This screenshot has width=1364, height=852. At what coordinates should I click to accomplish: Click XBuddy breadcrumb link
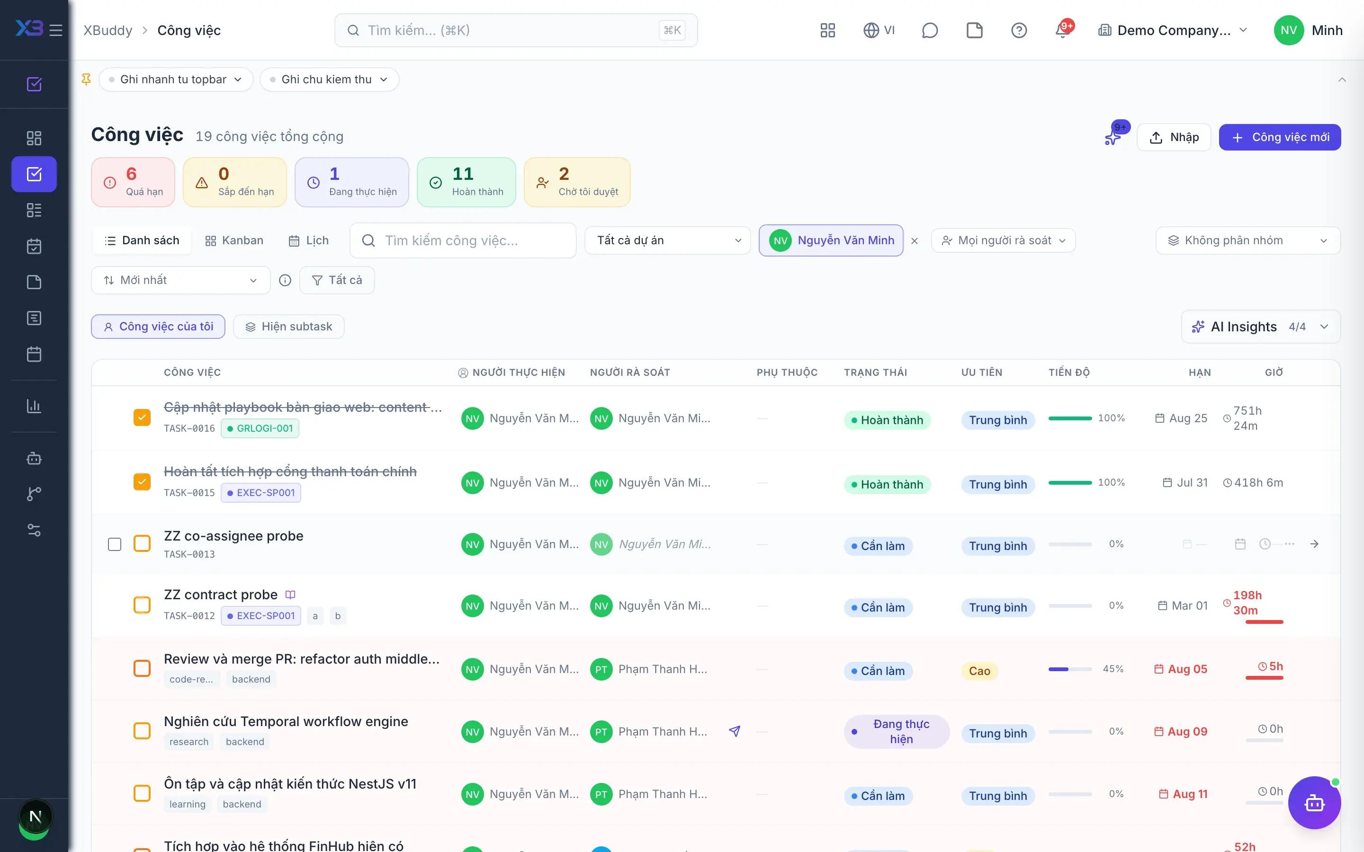[x=108, y=30]
